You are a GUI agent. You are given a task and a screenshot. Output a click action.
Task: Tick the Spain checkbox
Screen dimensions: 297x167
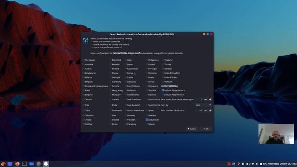pyautogui.click(x=147, y=110)
